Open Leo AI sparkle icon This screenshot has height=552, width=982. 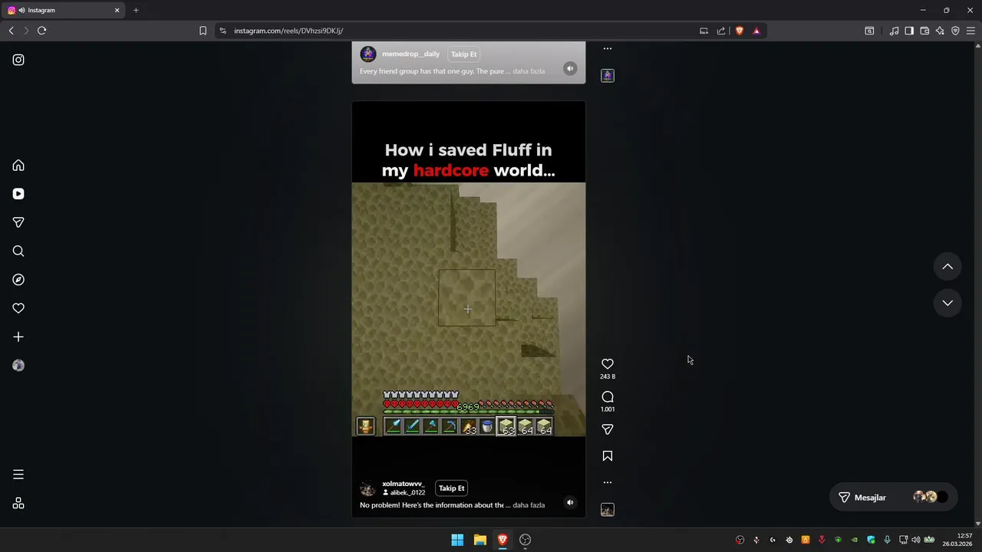click(940, 31)
